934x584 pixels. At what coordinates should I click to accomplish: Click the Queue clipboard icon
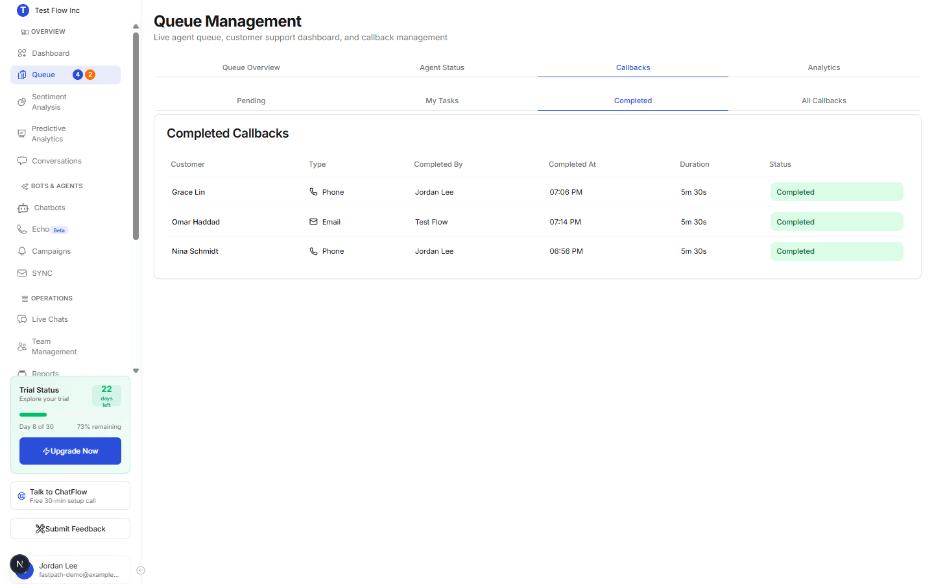tap(22, 75)
